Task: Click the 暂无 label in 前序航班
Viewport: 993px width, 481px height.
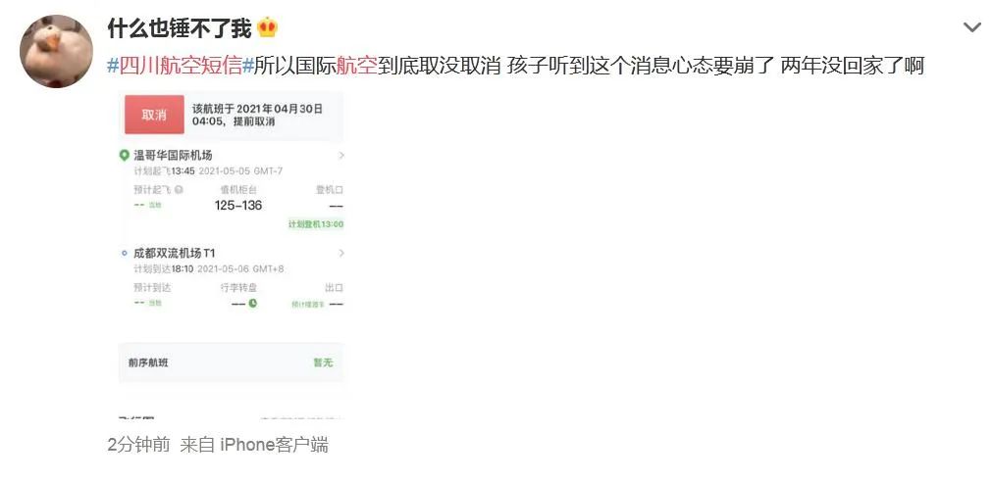Action: tap(323, 362)
